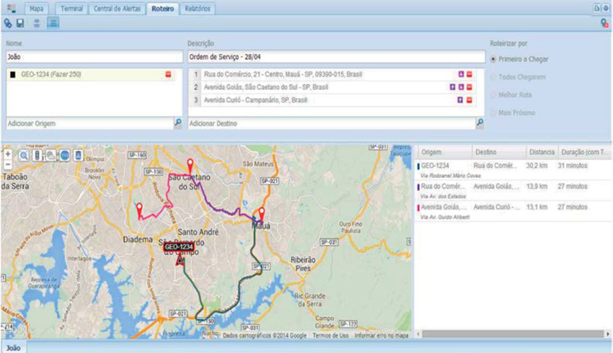Click the Duração column header
The width and height of the screenshot is (613, 353).
[585, 152]
